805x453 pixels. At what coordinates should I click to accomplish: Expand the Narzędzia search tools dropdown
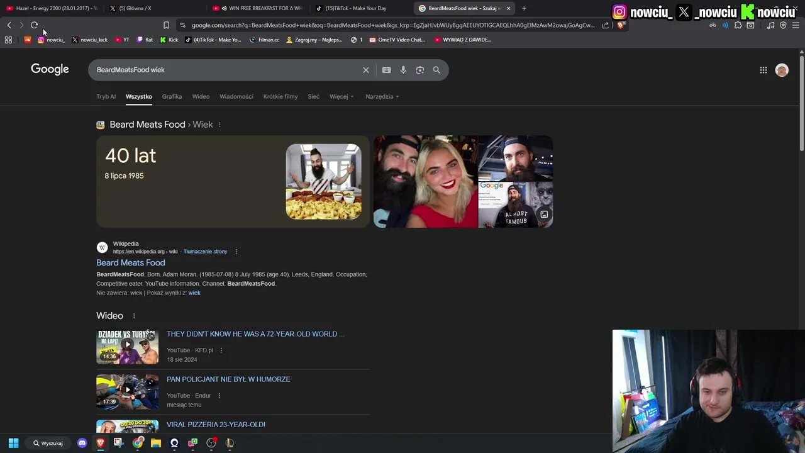tap(382, 97)
